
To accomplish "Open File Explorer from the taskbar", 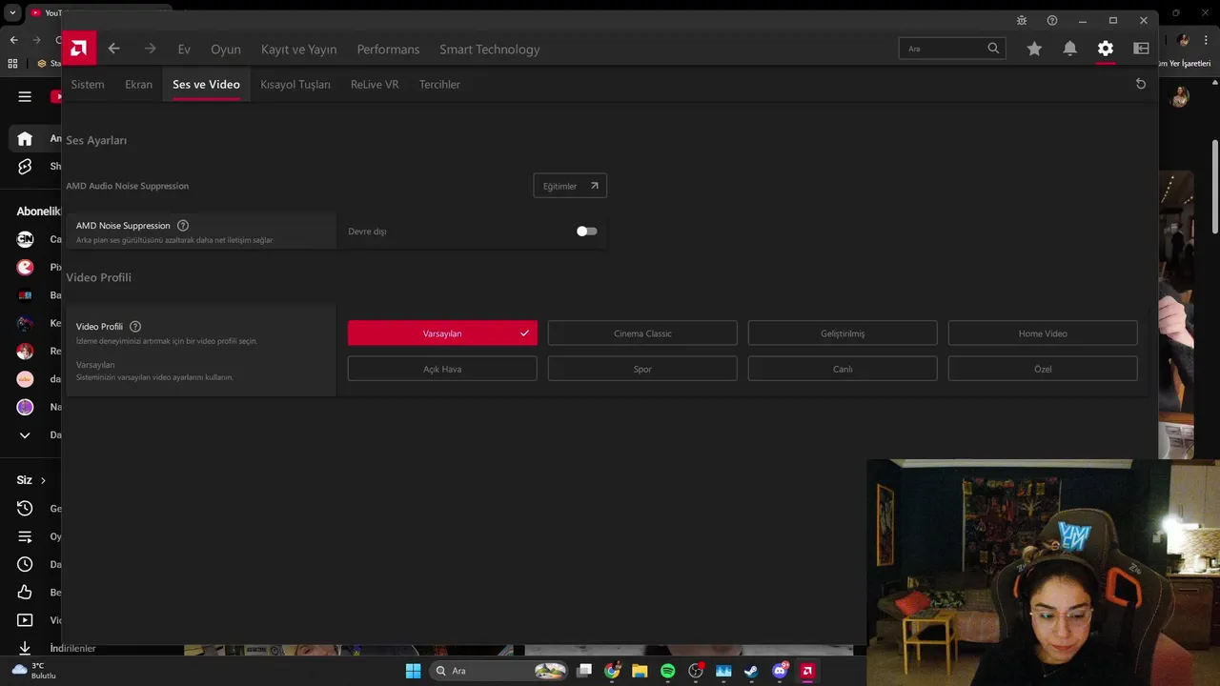I will [640, 671].
